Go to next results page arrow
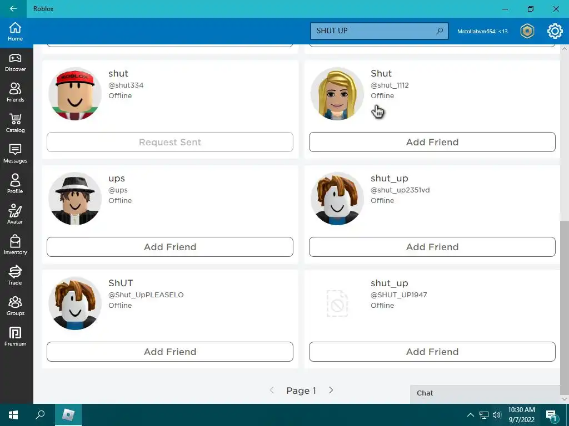 click(331, 390)
